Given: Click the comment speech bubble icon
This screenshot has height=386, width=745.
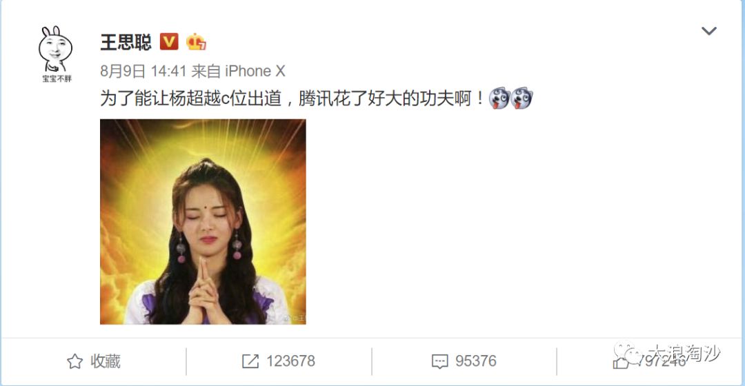Looking at the screenshot, I should [x=439, y=361].
